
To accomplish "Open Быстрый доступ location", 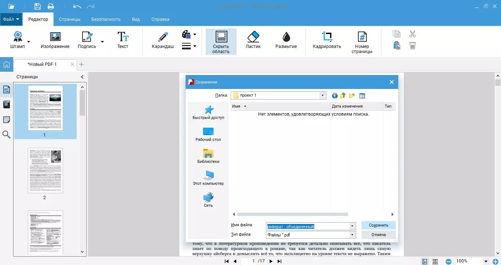I will [208, 113].
